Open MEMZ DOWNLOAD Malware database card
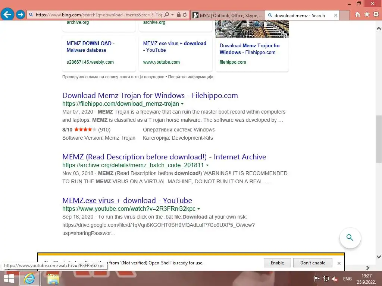The image size is (382, 286). tap(90, 47)
